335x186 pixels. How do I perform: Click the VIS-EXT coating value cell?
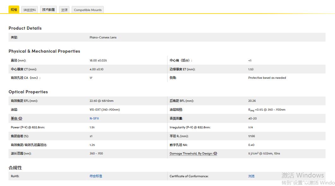click(x=104, y=109)
